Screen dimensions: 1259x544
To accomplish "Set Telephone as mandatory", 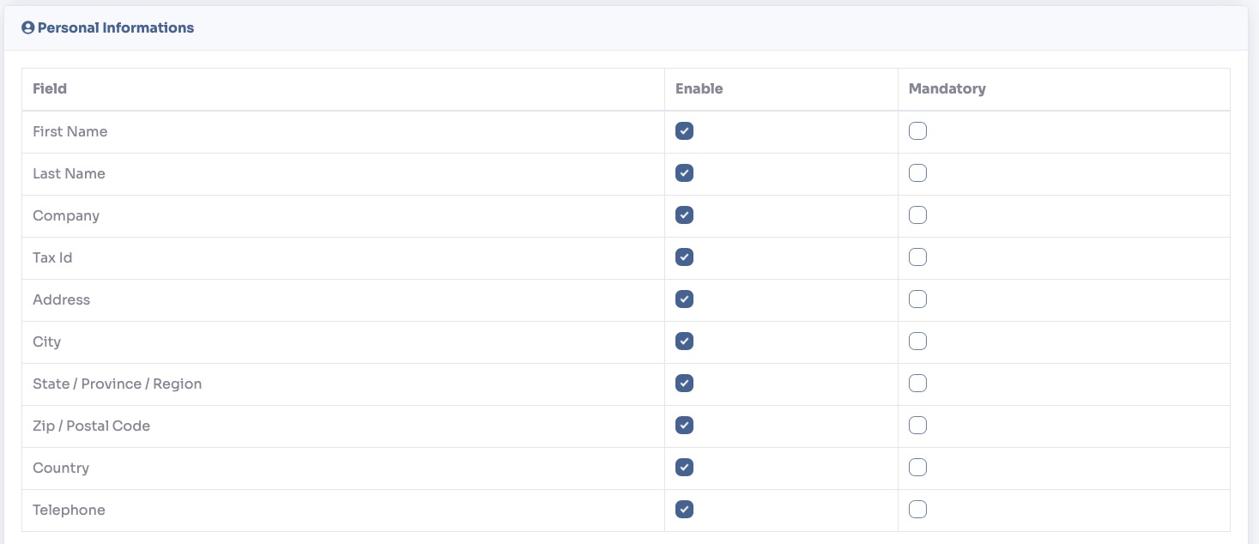I will [x=917, y=509].
